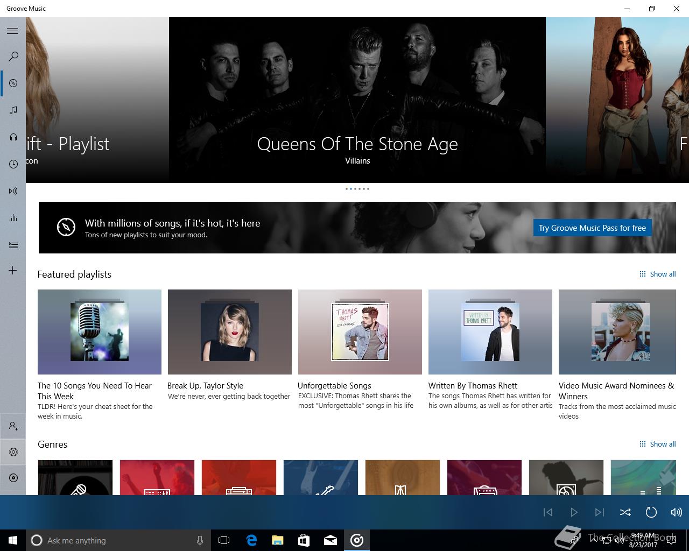689x551 pixels.
Task: Open the teal equalizer genre tile
Action: 643,477
